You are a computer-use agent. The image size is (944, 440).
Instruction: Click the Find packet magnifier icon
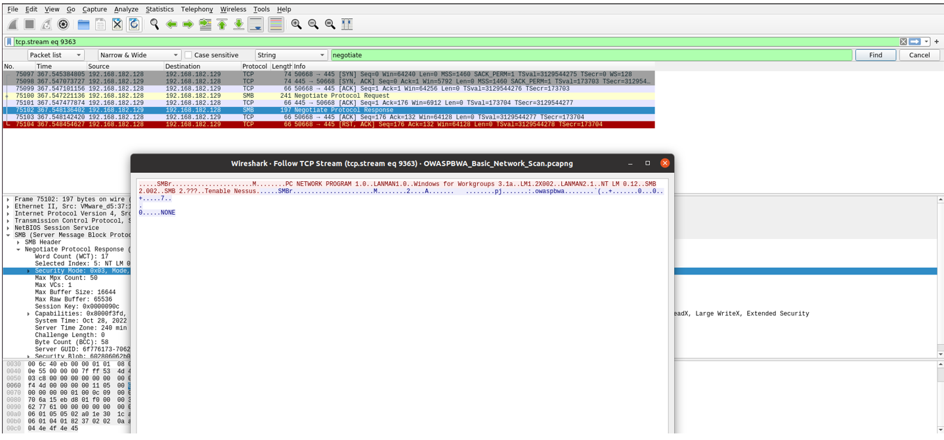[154, 24]
